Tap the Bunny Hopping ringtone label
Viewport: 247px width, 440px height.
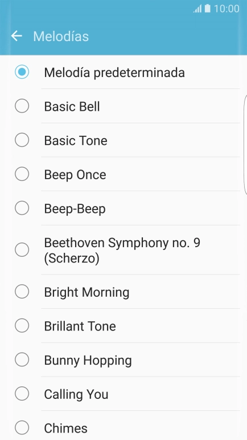88,361
